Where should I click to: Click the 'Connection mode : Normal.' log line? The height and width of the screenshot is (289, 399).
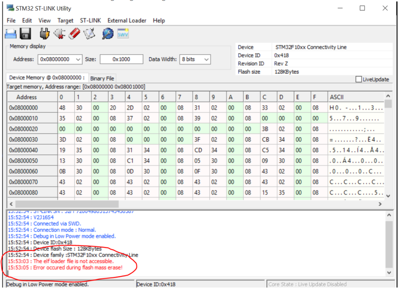52,230
